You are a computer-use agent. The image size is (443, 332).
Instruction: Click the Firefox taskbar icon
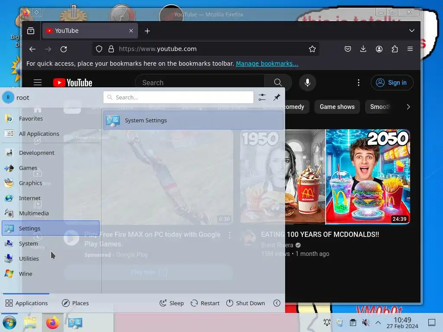click(x=53, y=322)
